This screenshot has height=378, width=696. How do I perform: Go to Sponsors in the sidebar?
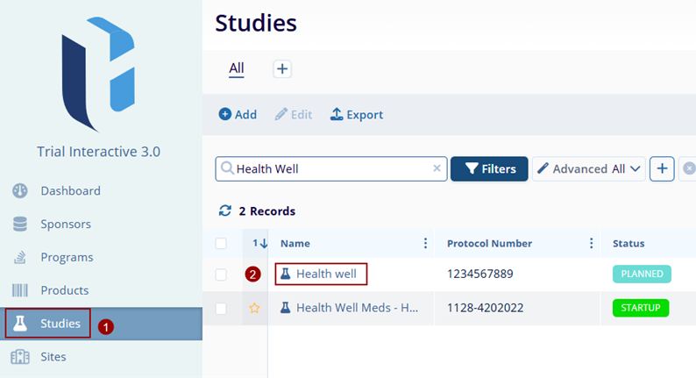66,224
